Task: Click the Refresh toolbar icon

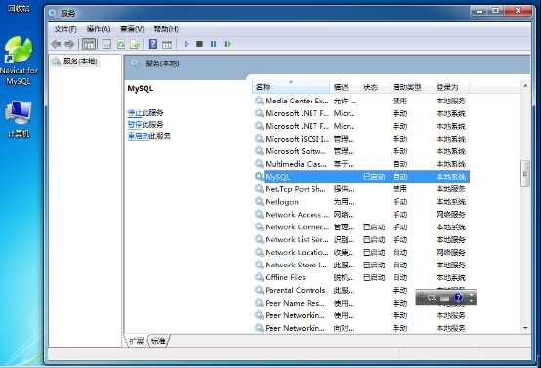Action: coord(121,44)
